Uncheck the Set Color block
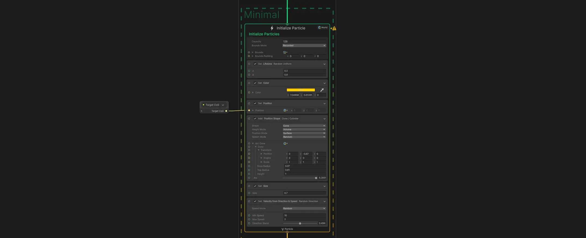Viewport: 586px width, 238px height. [x=255, y=83]
